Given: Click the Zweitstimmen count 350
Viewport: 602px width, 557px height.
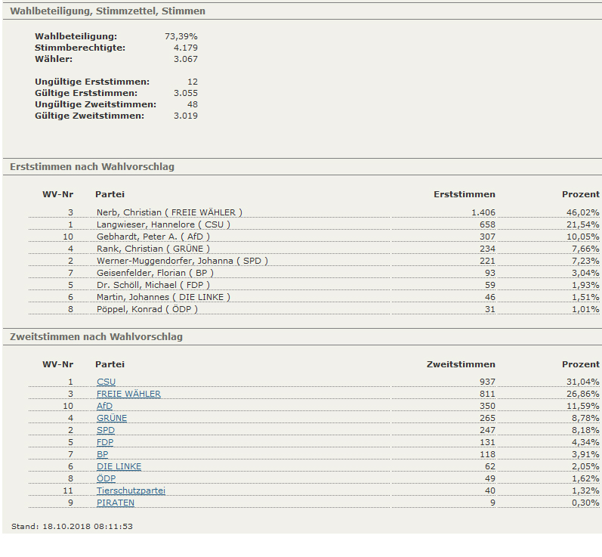Looking at the screenshot, I should 488,406.
